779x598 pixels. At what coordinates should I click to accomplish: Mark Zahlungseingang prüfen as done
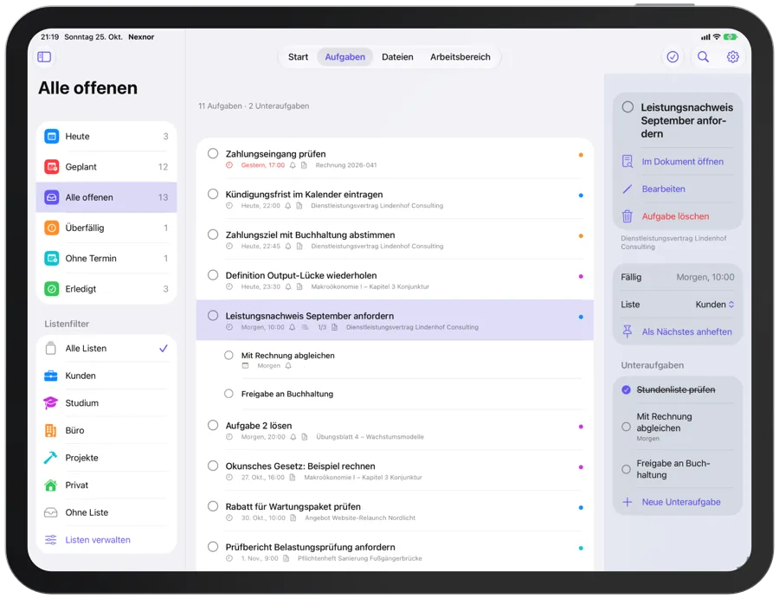tap(213, 153)
